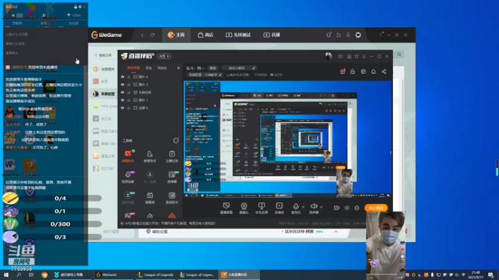499x280 pixels.
Task: Open the WeGame 先锋测试 tab
Action: 238,35
